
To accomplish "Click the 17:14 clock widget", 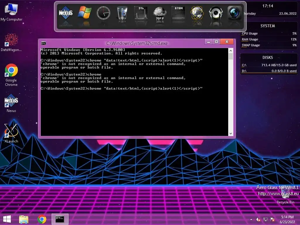I will [x=268, y=6].
